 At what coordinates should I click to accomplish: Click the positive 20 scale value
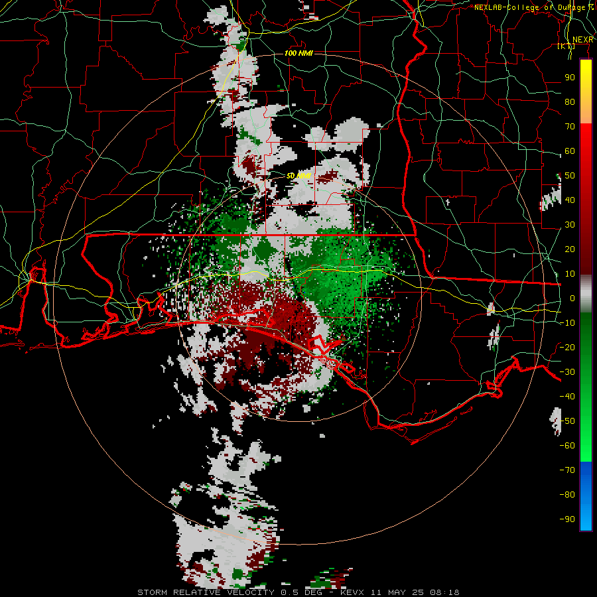570,249
